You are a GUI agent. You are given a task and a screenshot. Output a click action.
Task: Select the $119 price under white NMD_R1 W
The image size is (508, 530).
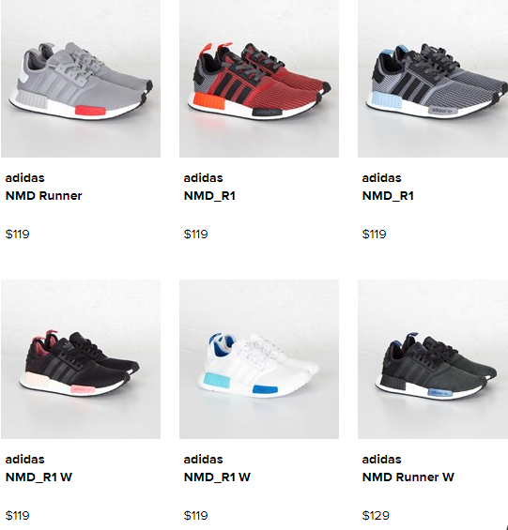196,516
